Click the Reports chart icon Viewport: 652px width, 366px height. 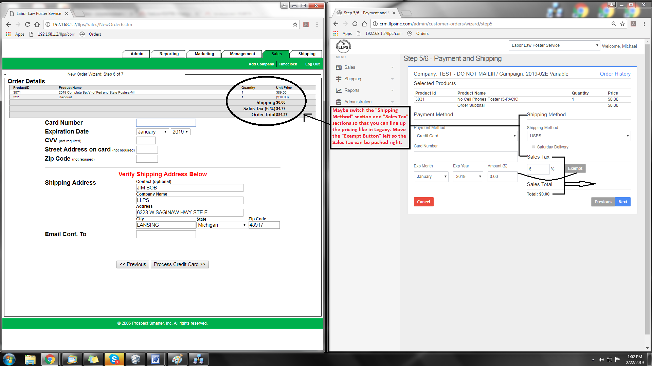pyautogui.click(x=339, y=90)
